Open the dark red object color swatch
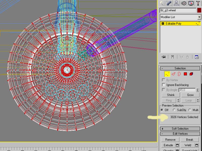202x151 pixels. (199, 10)
